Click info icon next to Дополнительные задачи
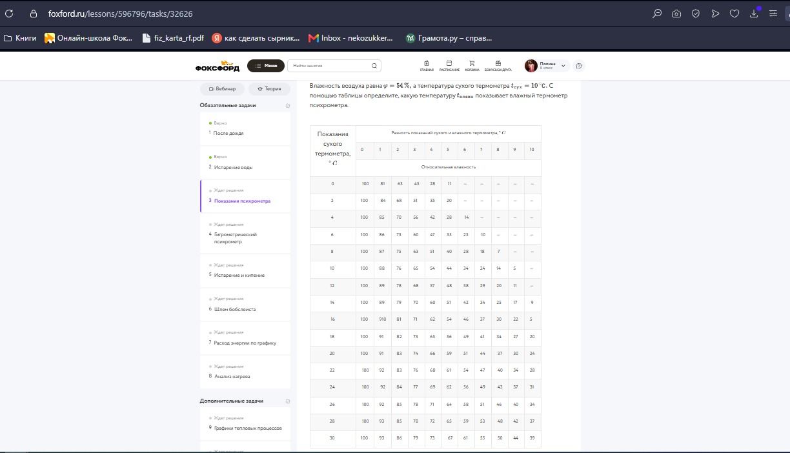 [288, 401]
